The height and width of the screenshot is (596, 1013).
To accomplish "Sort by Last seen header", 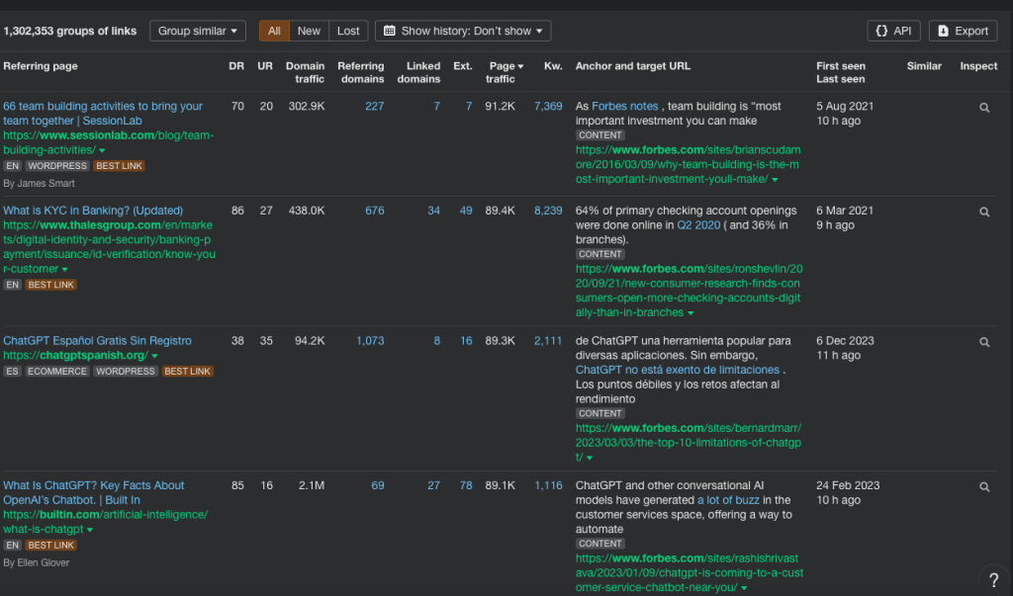I will point(840,79).
